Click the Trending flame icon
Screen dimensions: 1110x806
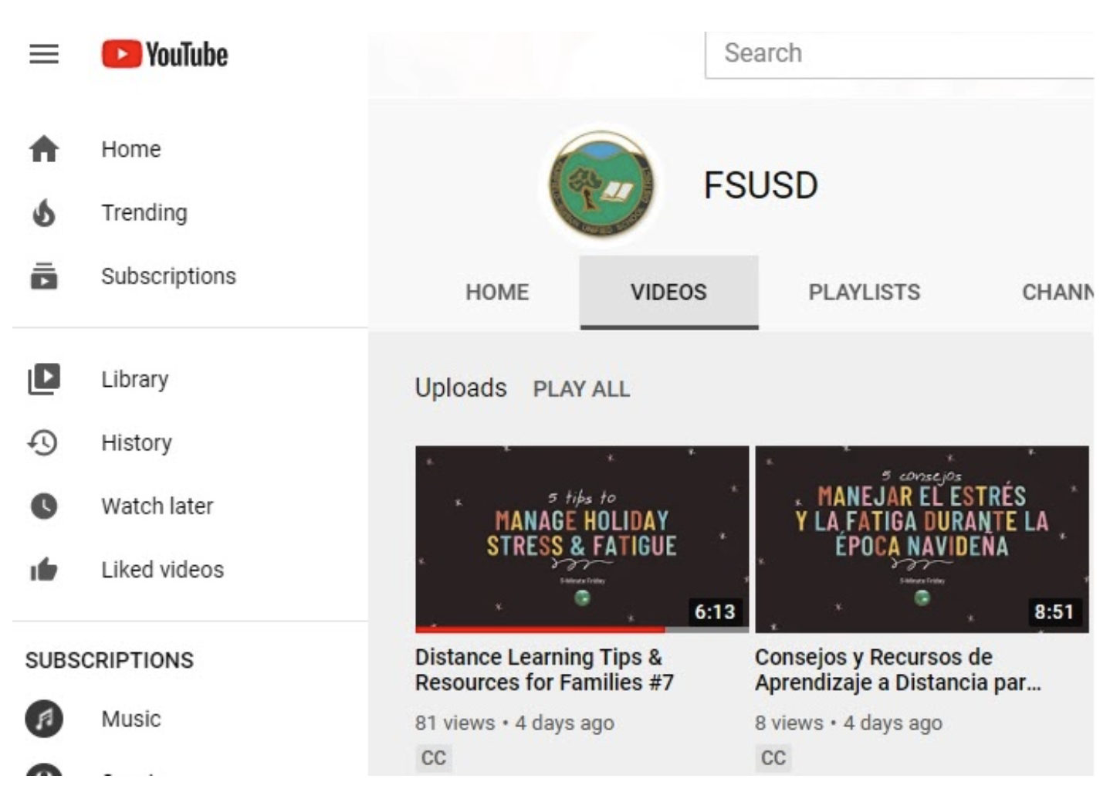pos(44,212)
